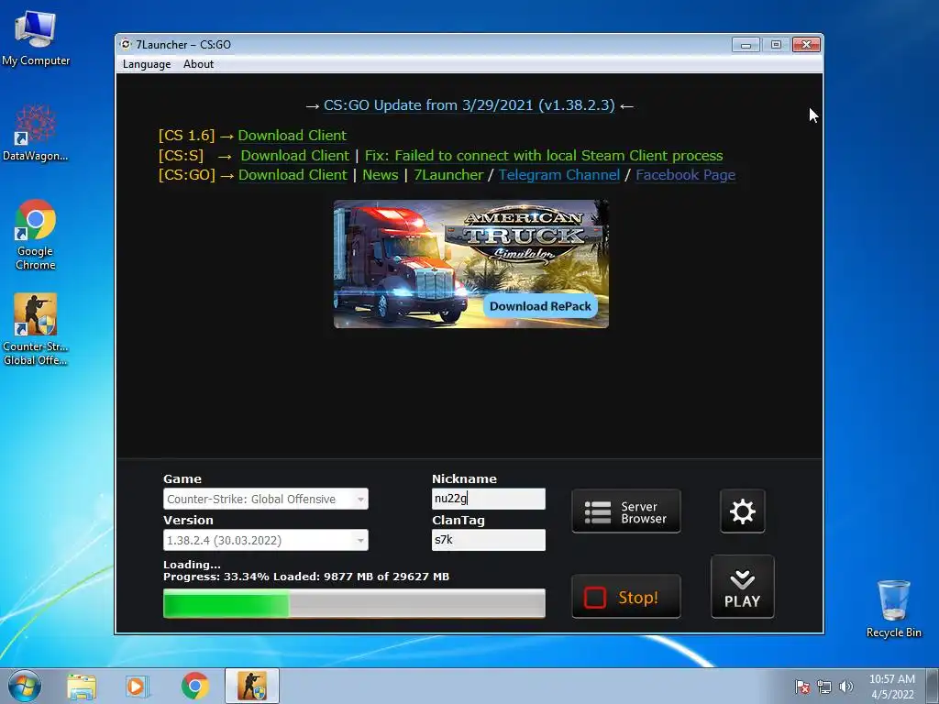The height and width of the screenshot is (704, 939).
Task: Open the About menu
Action: tap(198, 64)
